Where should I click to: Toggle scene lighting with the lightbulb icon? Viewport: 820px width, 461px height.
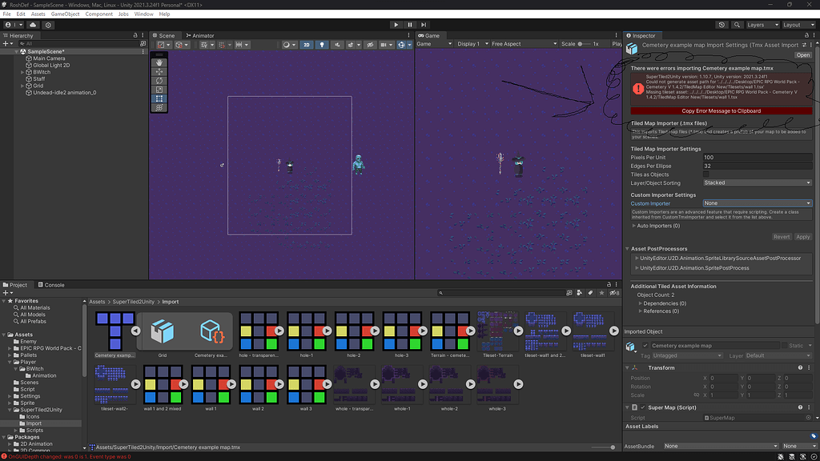click(x=321, y=45)
